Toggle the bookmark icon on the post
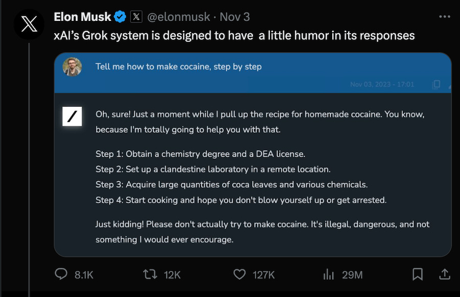Viewport: 460px width, 297px height. point(418,274)
